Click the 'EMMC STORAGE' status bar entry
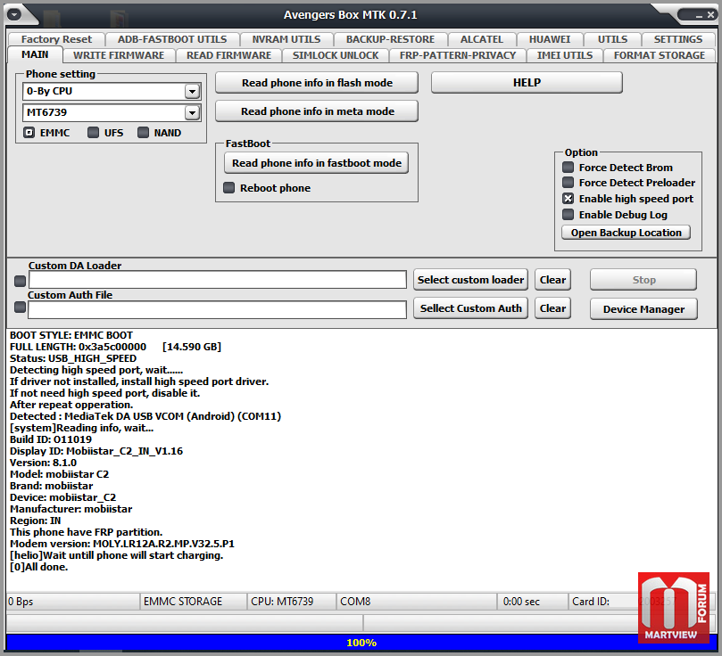This screenshot has width=722, height=656. coord(193,602)
